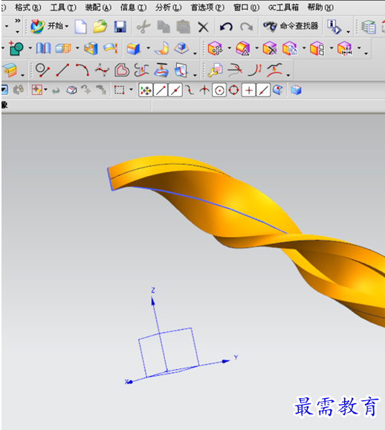The width and height of the screenshot is (385, 430).
Task: Toggle the Quadrant Point snap option
Action: point(234,90)
